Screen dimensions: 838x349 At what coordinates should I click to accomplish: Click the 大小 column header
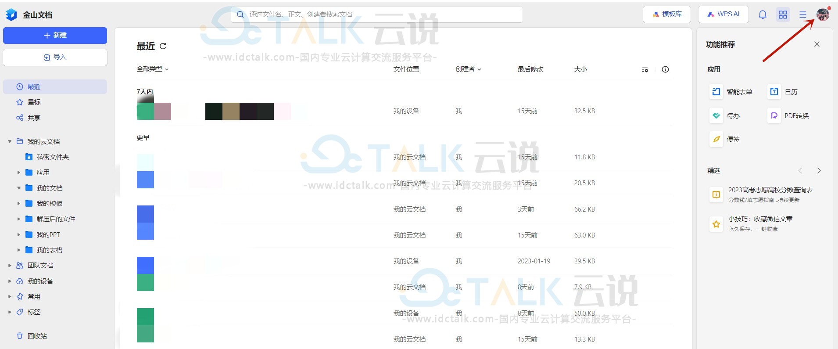(580, 69)
